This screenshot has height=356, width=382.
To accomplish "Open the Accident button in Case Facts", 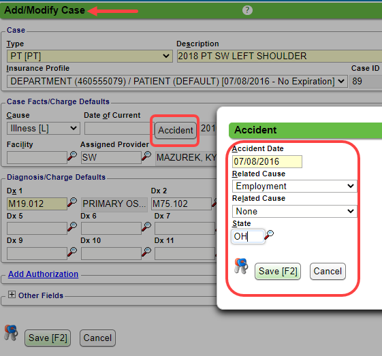I will (176, 130).
